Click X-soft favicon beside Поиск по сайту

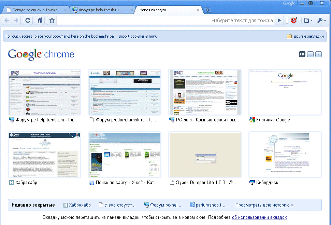click(x=91, y=183)
